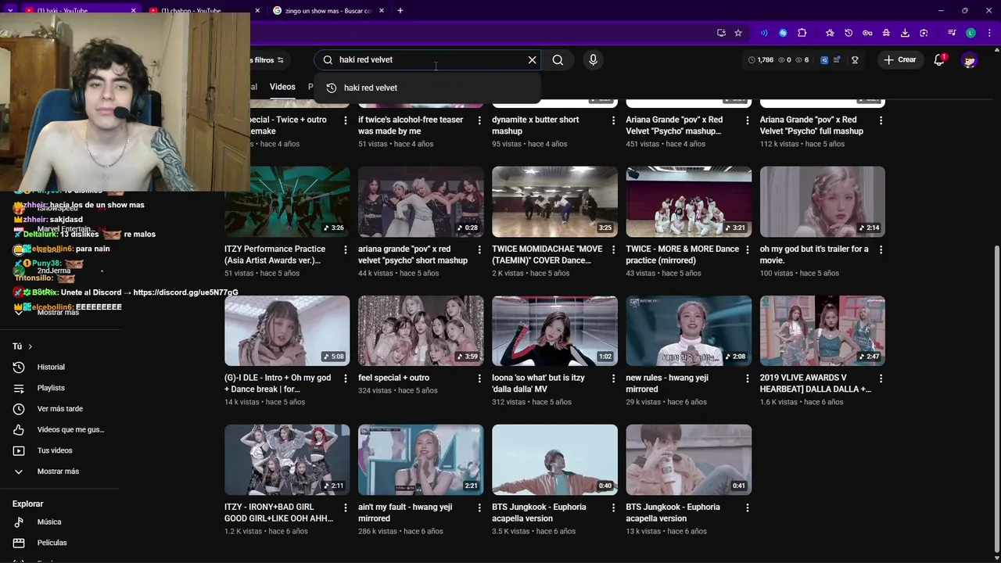Play the (G)-I DLE Intro Oh my god thumbnail
Image resolution: width=1001 pixels, height=563 pixels.
(x=287, y=331)
